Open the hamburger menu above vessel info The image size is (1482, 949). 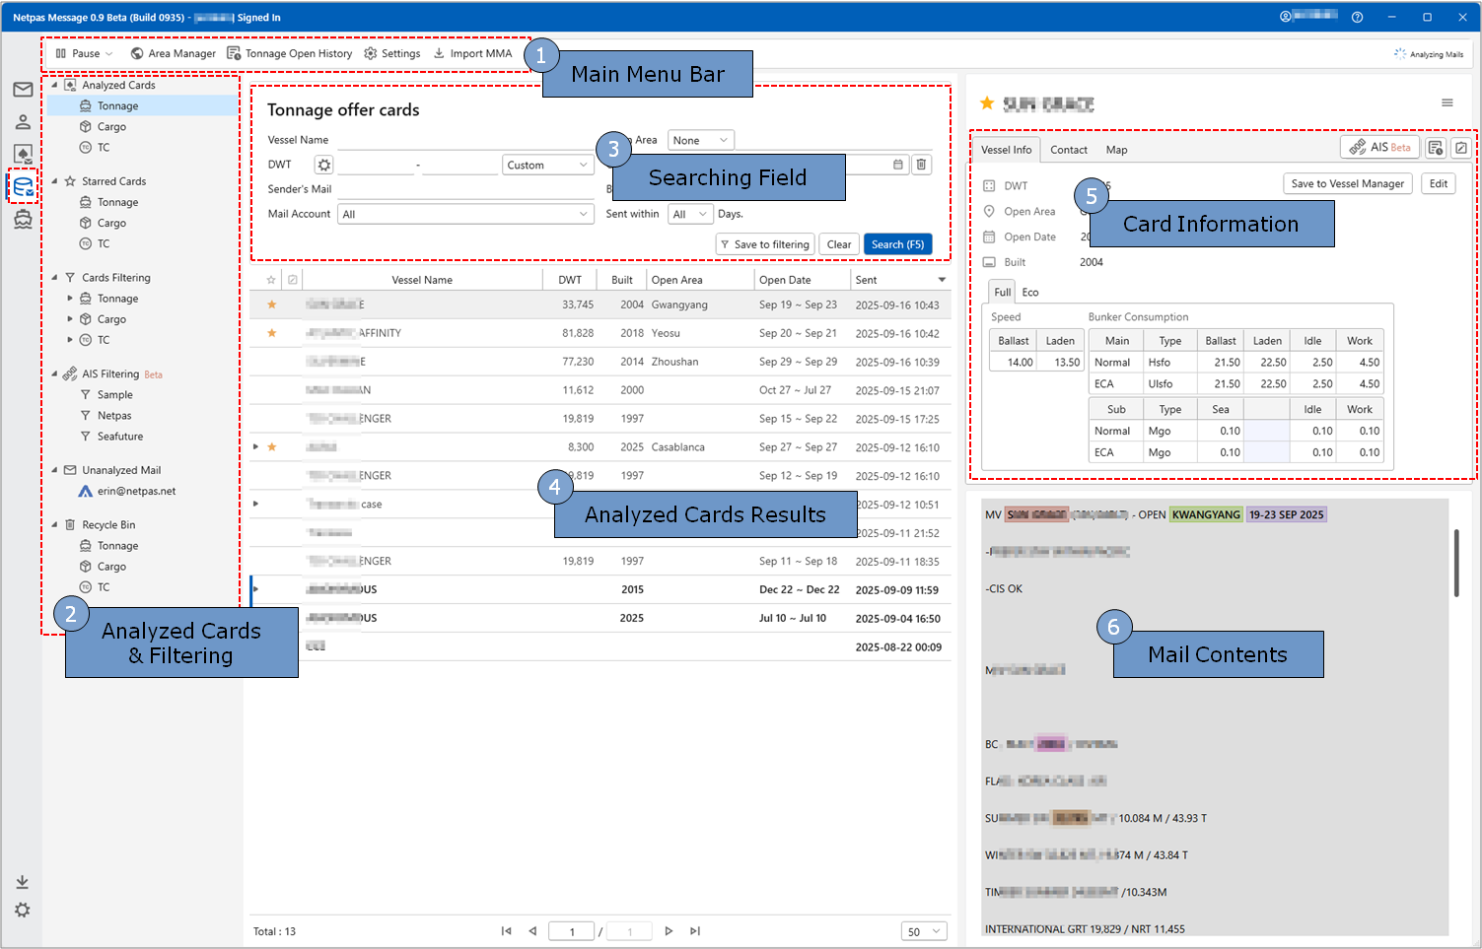1447,102
